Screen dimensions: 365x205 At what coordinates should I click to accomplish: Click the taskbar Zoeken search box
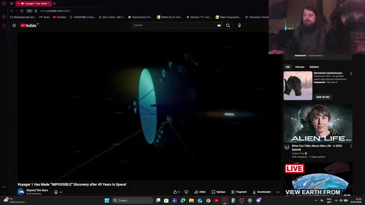(x=132, y=200)
